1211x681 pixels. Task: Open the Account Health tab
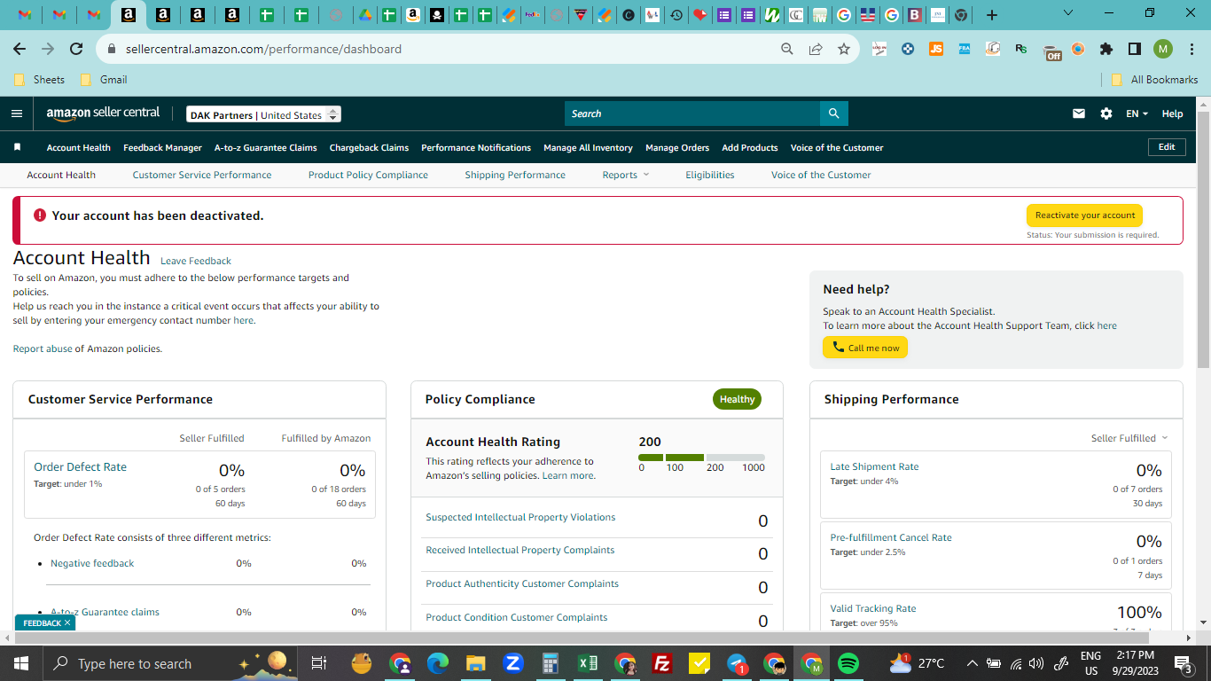pos(61,175)
